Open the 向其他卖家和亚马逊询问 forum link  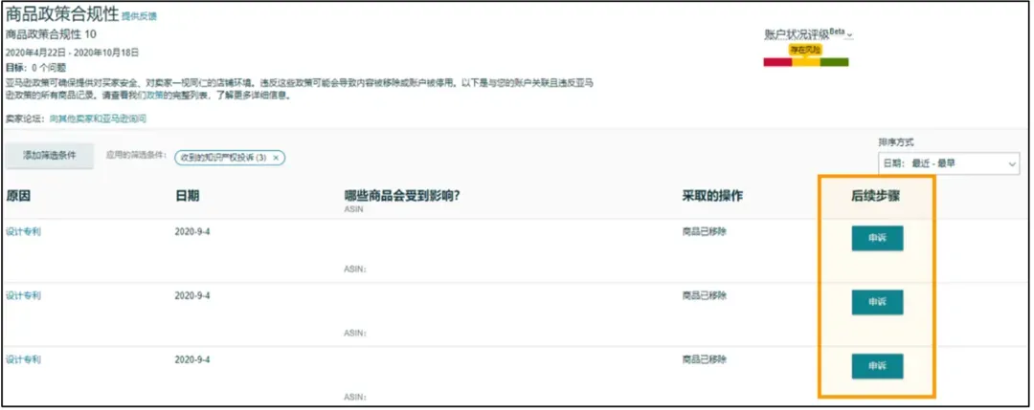pyautogui.click(x=98, y=119)
